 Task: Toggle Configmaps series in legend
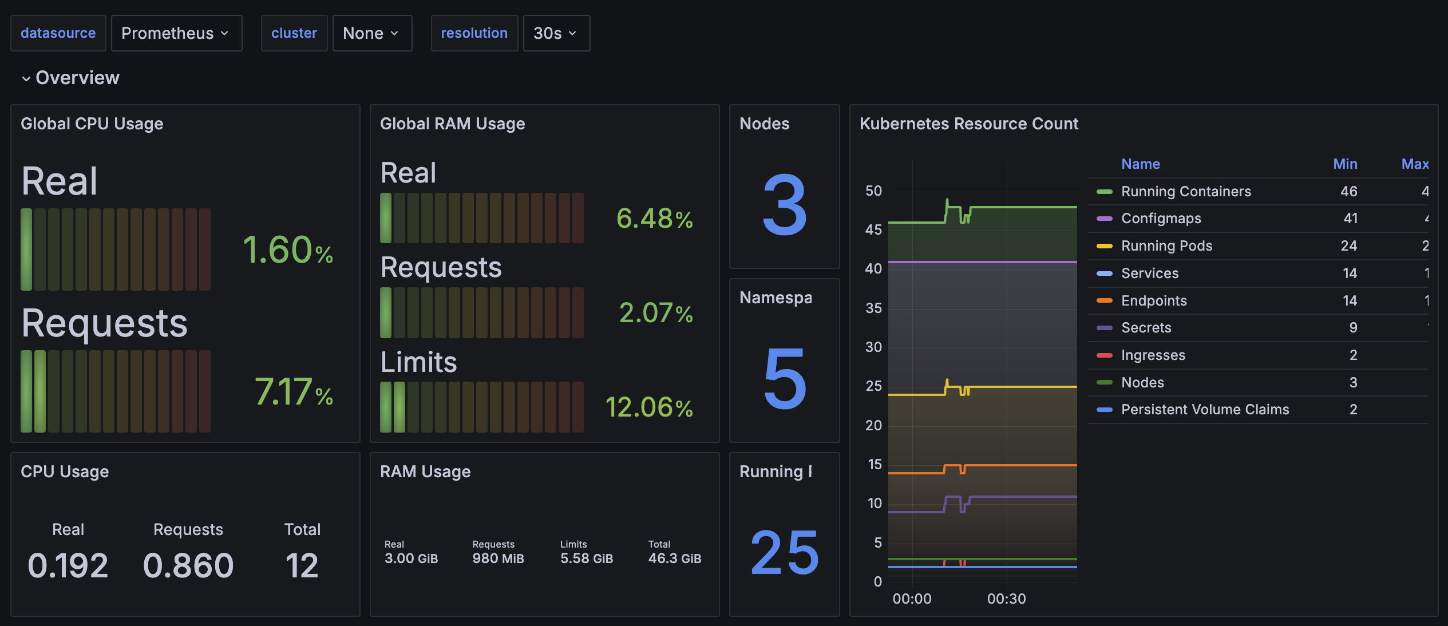[1161, 219]
